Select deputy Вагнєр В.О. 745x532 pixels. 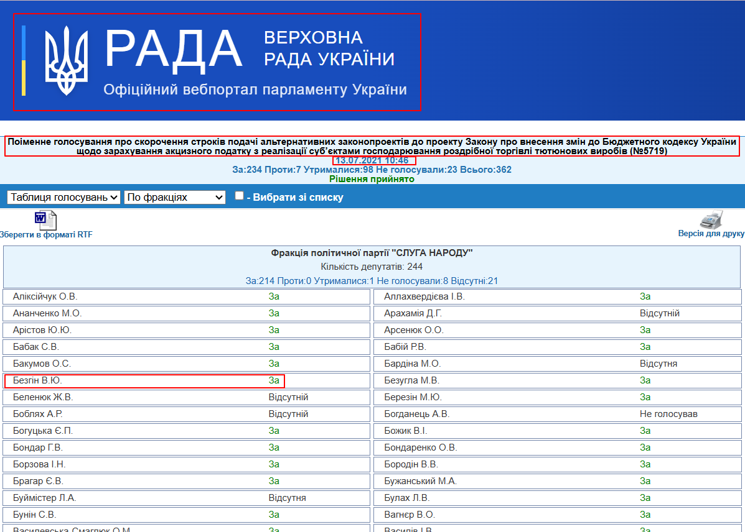click(x=410, y=515)
